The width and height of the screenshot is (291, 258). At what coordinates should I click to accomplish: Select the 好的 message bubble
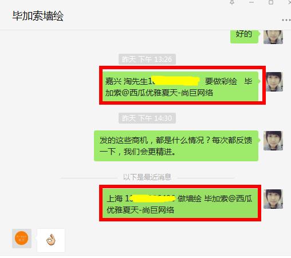[x=245, y=37]
